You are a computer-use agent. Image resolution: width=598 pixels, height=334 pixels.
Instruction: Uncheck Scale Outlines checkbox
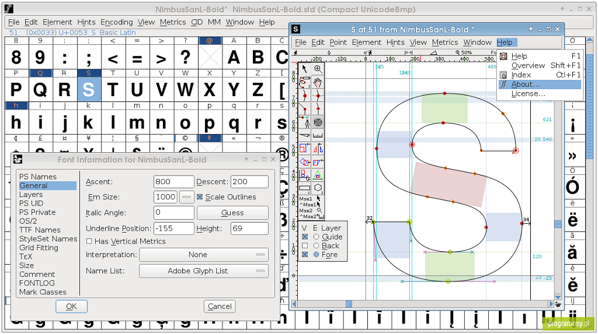(x=200, y=197)
